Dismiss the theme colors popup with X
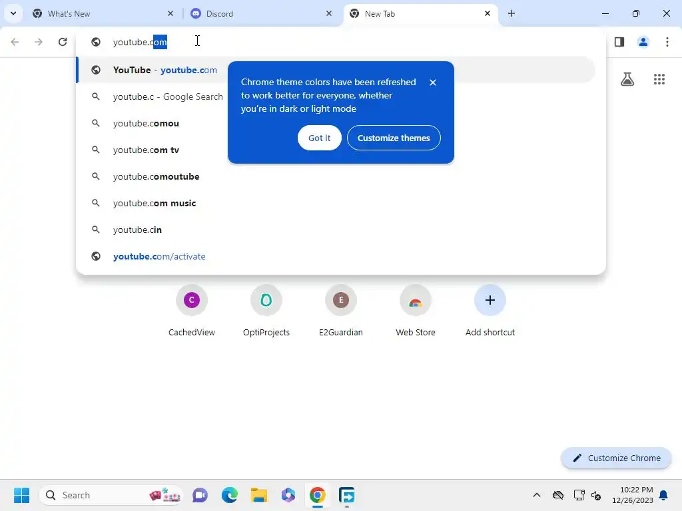This screenshot has height=511, width=682. (x=432, y=82)
